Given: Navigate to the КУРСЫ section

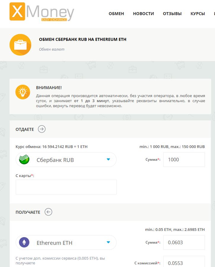Looking at the screenshot, I should pos(198,14).
